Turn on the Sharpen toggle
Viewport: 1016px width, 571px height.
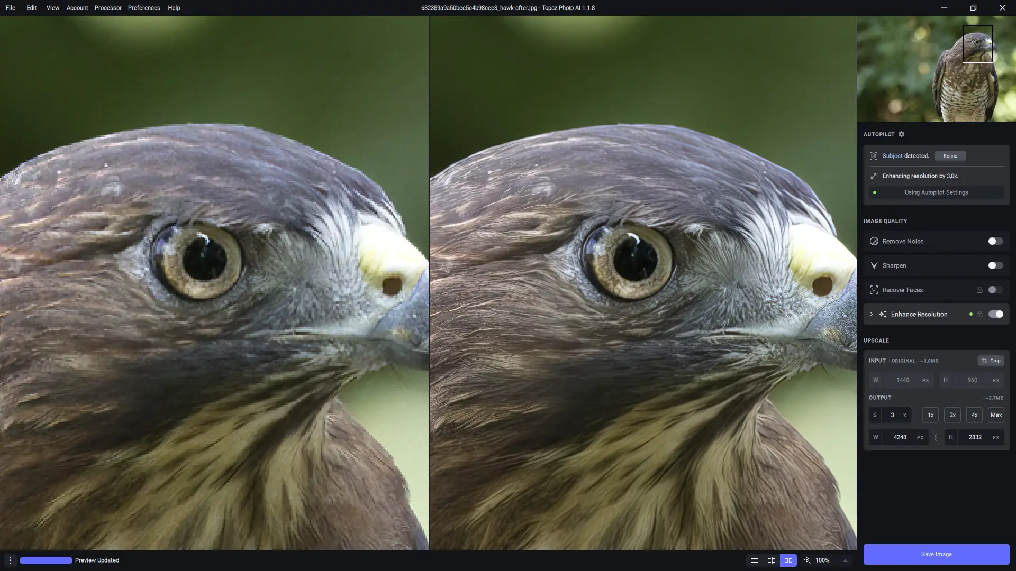pyautogui.click(x=995, y=265)
